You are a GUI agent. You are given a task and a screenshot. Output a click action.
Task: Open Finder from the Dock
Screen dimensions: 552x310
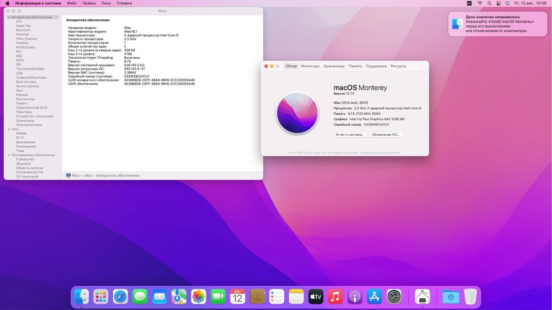coord(81,297)
